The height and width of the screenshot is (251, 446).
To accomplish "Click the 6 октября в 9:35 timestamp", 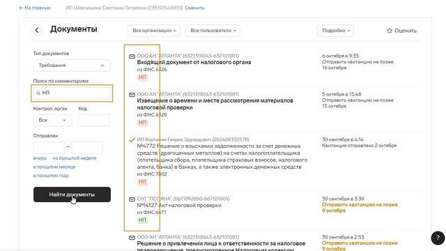I will tap(341, 56).
